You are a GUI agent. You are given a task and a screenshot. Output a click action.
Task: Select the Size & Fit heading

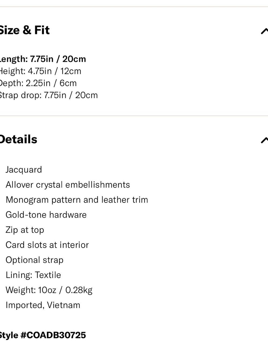25,30
